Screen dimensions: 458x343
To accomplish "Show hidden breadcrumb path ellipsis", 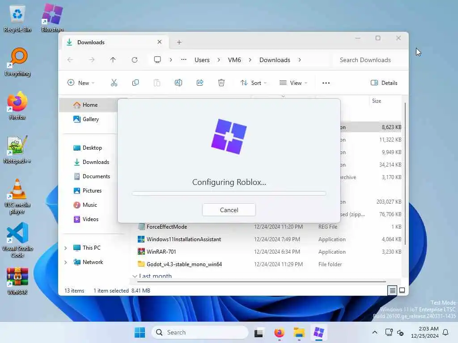I will pyautogui.click(x=183, y=60).
